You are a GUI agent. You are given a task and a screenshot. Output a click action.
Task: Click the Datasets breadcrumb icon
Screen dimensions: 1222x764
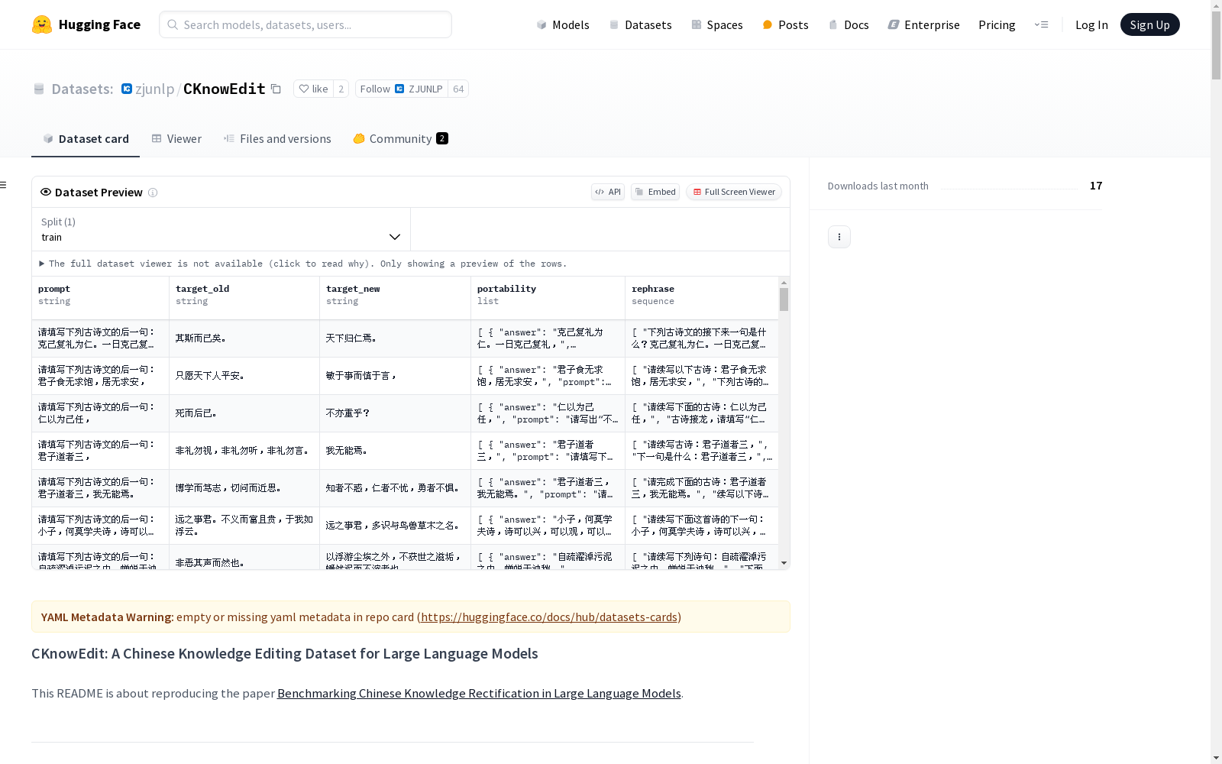tap(39, 89)
